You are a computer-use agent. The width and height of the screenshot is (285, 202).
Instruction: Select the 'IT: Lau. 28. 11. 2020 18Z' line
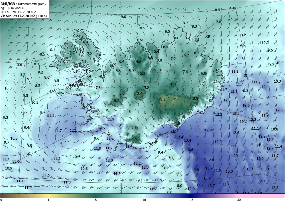(18, 12)
